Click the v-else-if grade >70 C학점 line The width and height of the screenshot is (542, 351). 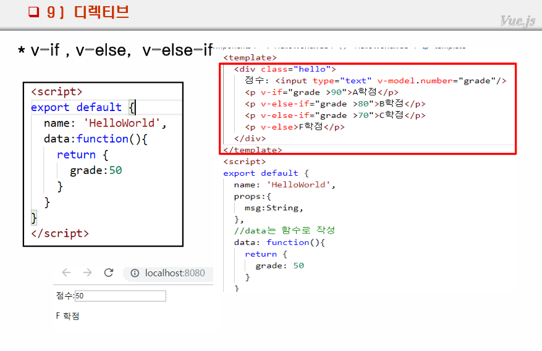click(x=336, y=115)
